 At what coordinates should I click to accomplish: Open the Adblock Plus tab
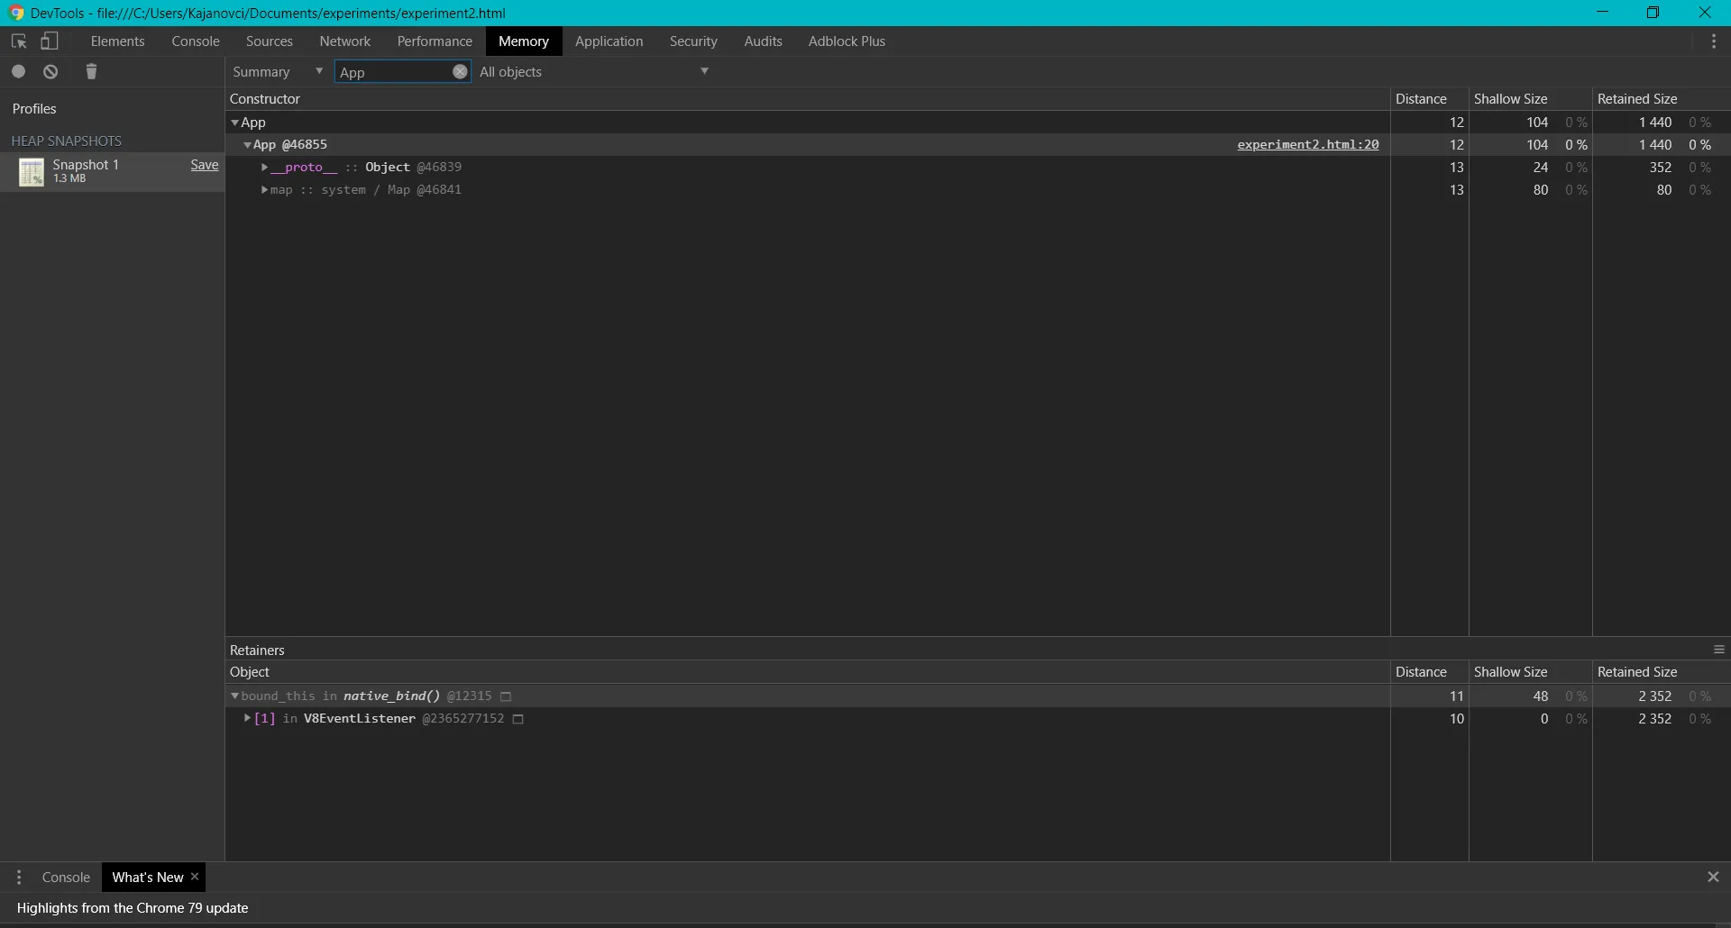[847, 41]
